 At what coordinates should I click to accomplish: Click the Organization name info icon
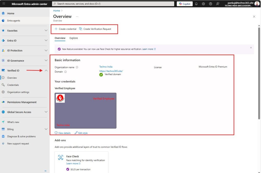pyautogui.click(x=77, y=67)
